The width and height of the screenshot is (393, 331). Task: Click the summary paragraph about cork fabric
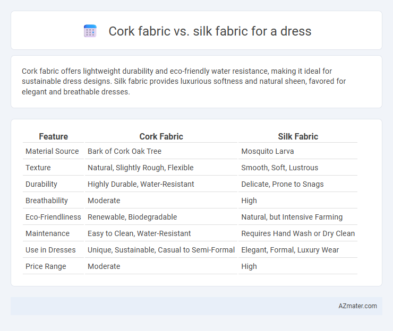(x=184, y=81)
